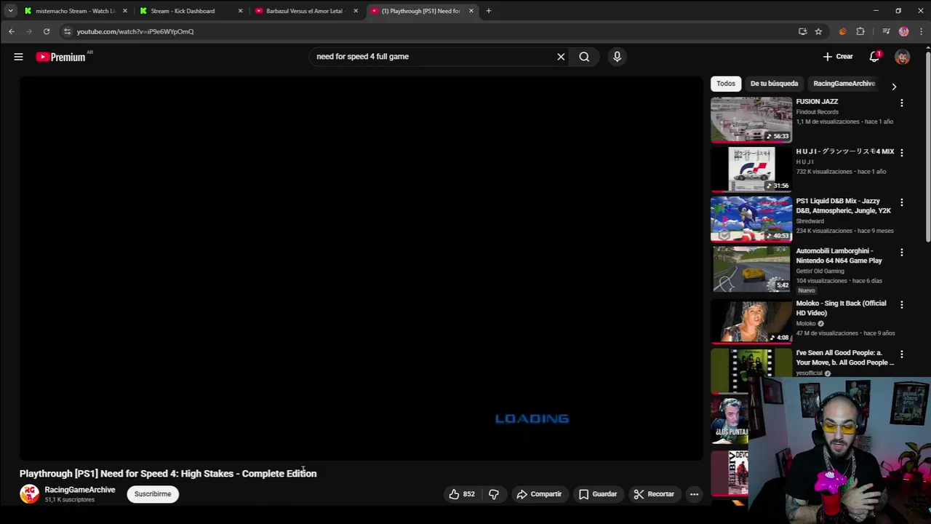Select the De tu búsqueda chip
This screenshot has height=524, width=931.
coord(774,84)
